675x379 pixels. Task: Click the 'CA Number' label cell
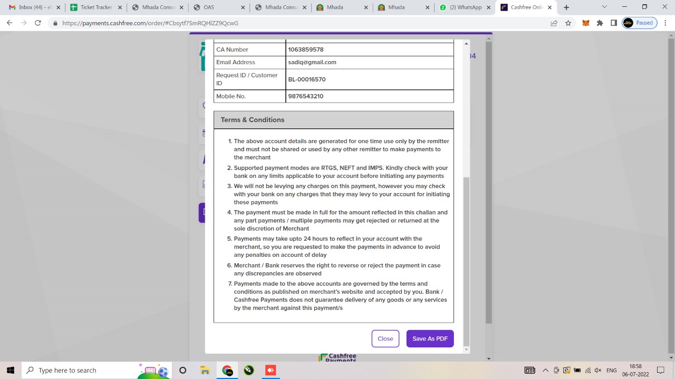pos(250,49)
